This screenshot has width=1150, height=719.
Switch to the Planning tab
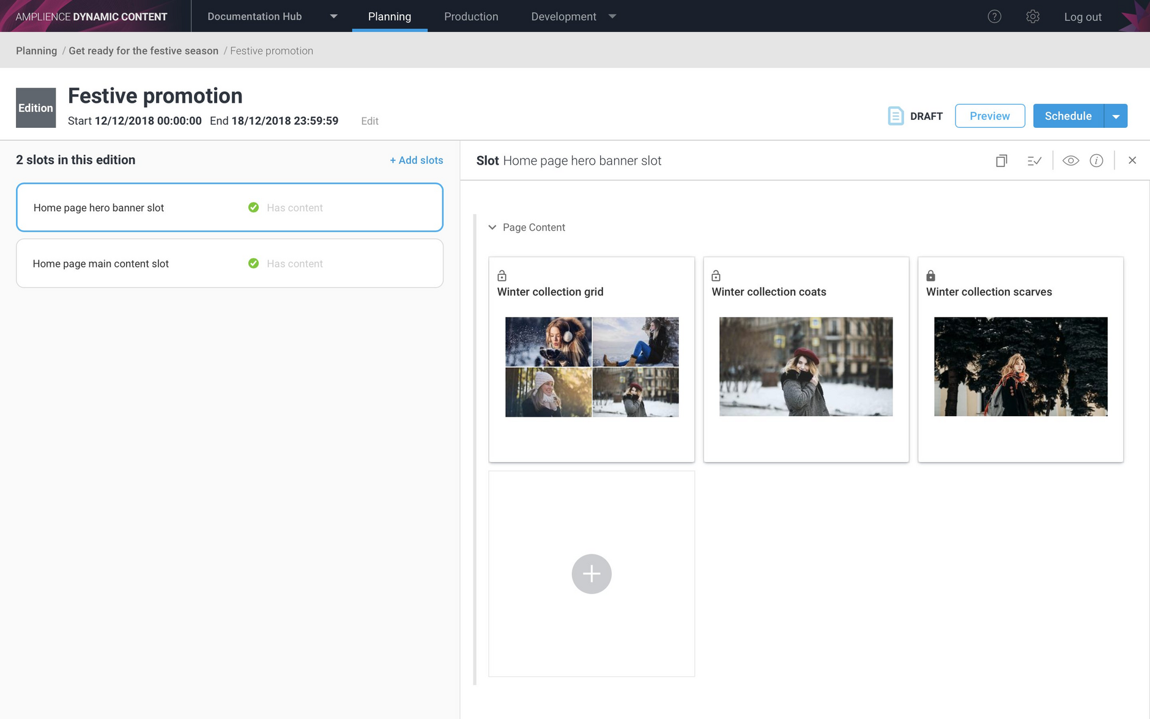coord(390,17)
